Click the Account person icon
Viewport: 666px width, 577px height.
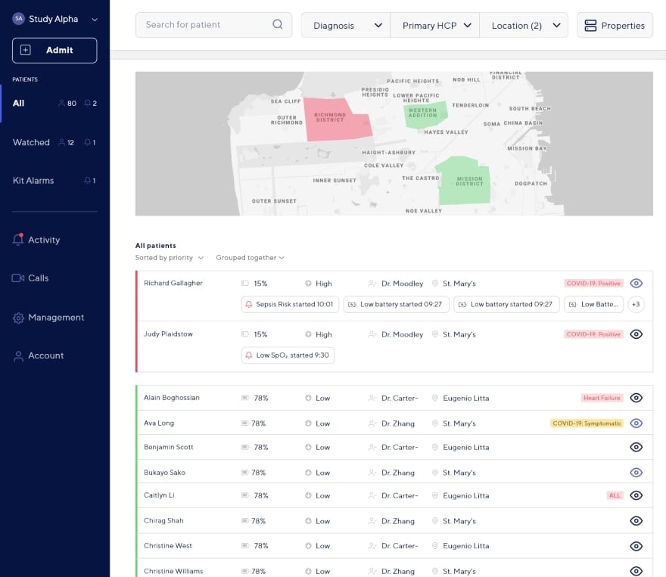(x=18, y=356)
